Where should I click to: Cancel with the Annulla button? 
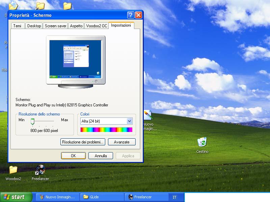pos(101,156)
